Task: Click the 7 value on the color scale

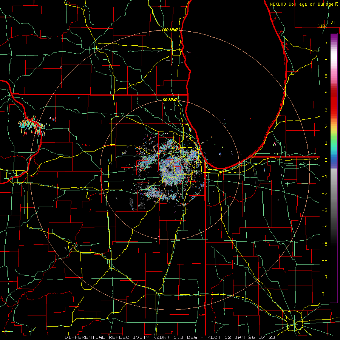Action: click(326, 42)
